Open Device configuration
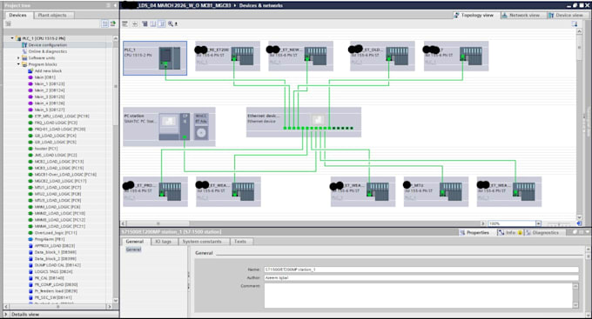Screen dimensions: 592x319 click(x=48, y=45)
